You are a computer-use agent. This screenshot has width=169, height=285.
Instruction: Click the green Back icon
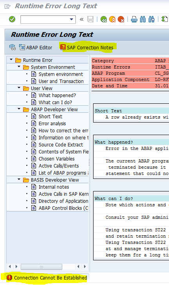[x=104, y=19]
